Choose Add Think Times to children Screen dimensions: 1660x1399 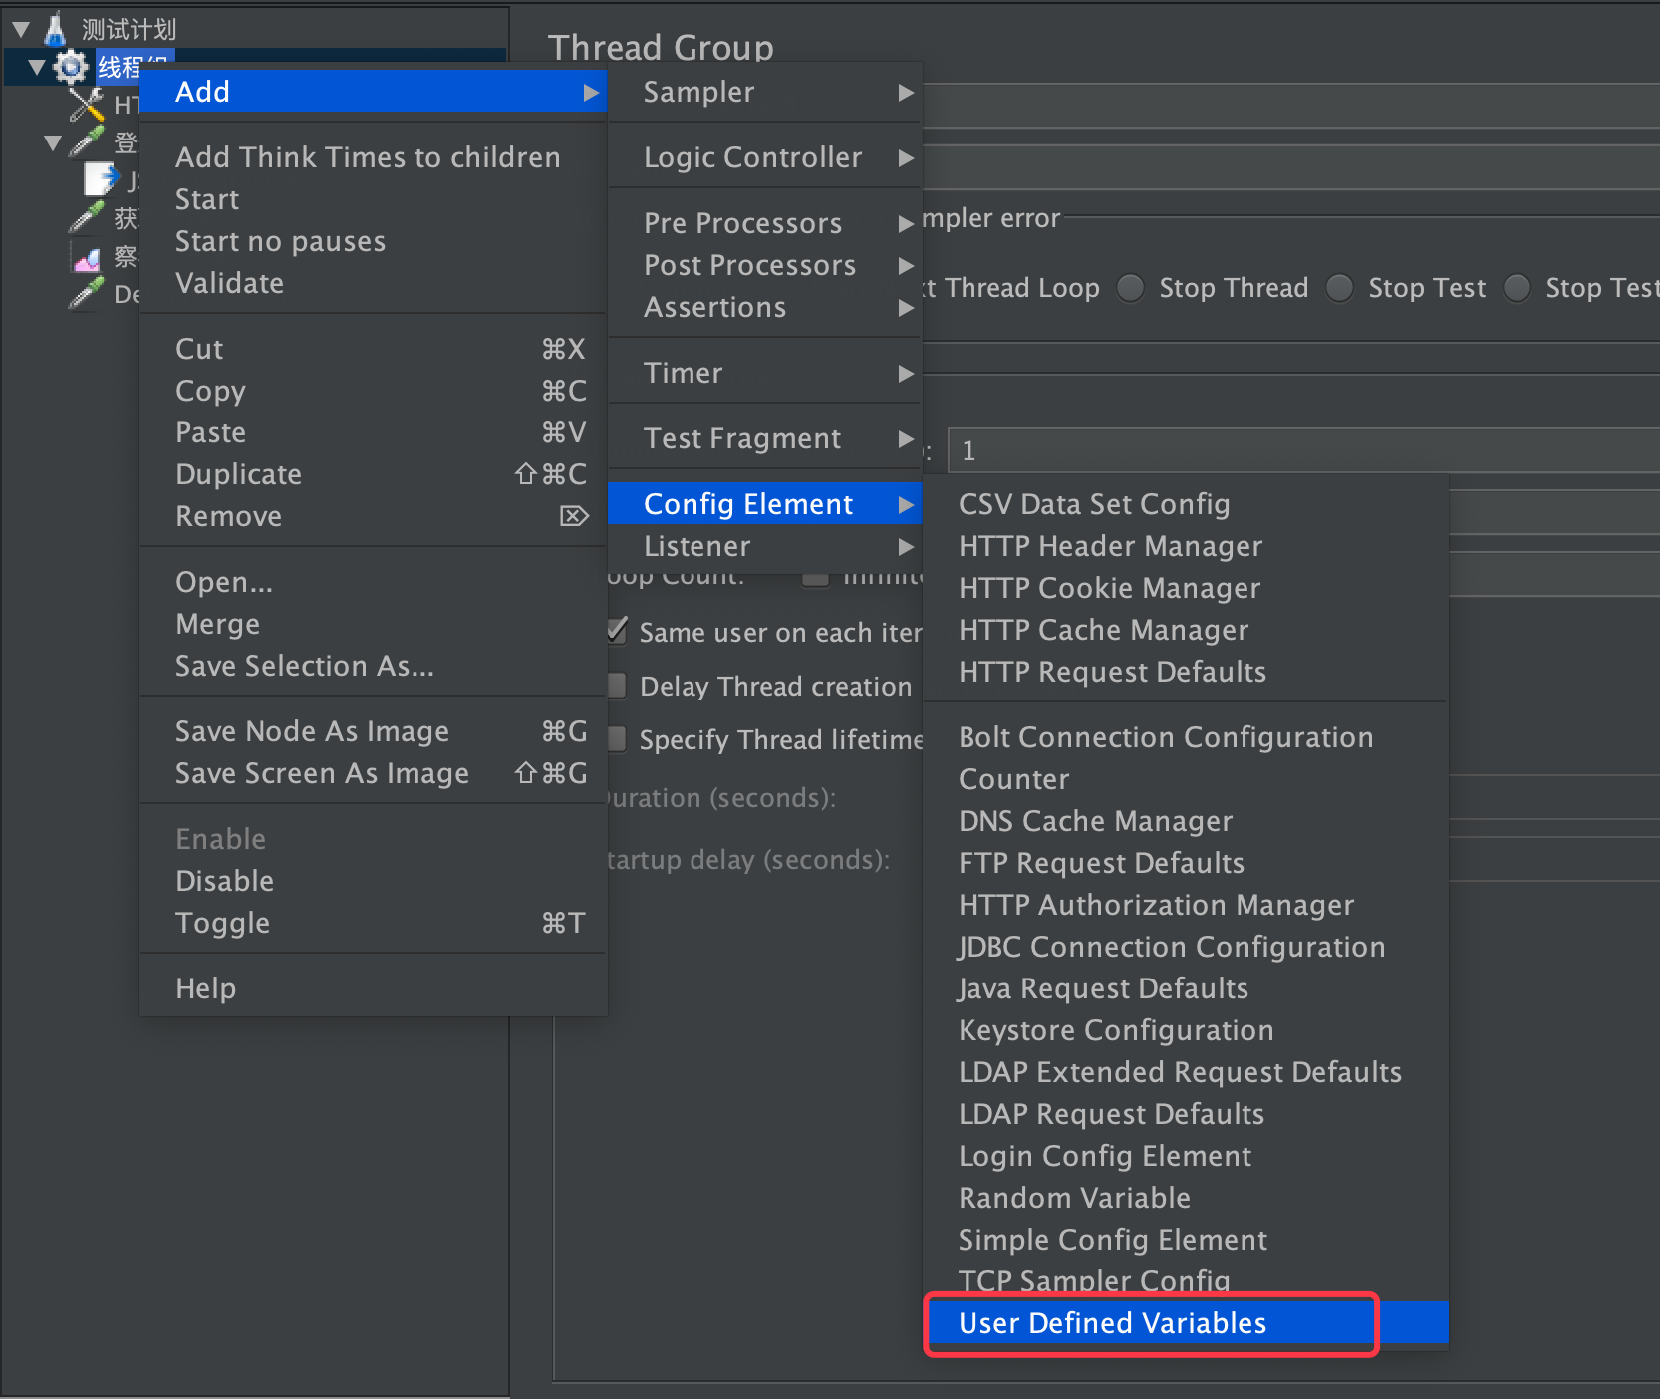point(374,157)
